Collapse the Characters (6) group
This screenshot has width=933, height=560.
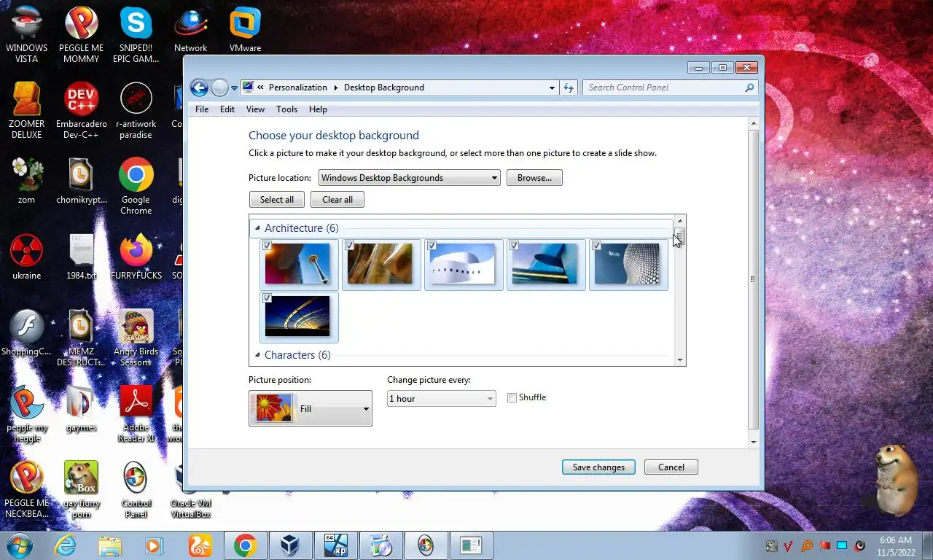[x=257, y=355]
